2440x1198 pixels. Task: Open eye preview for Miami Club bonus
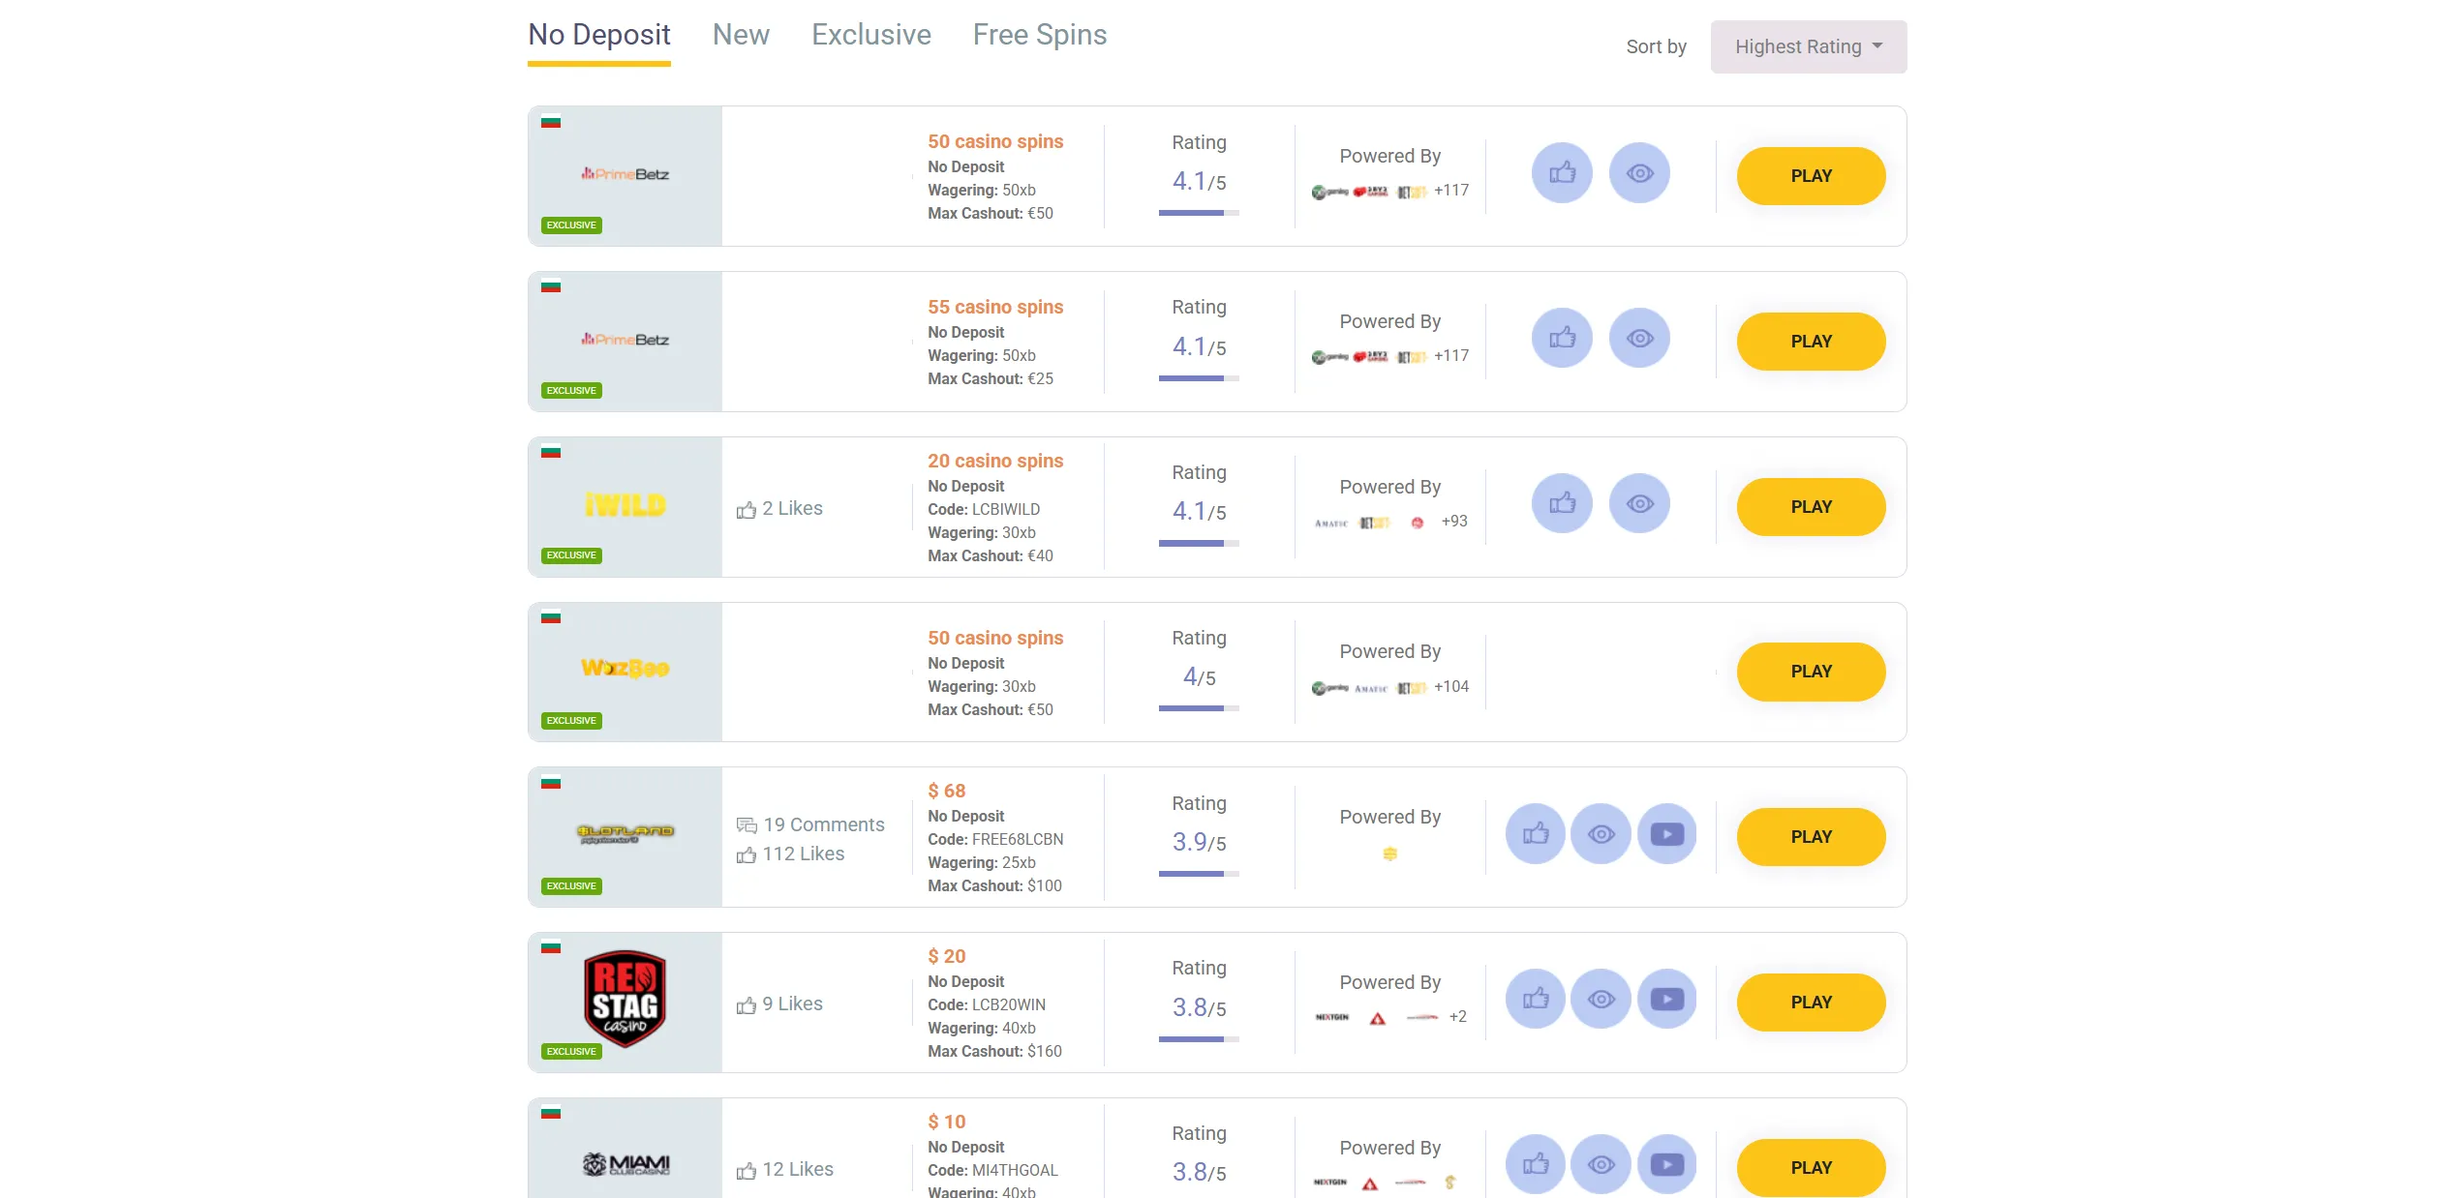coord(1601,1165)
